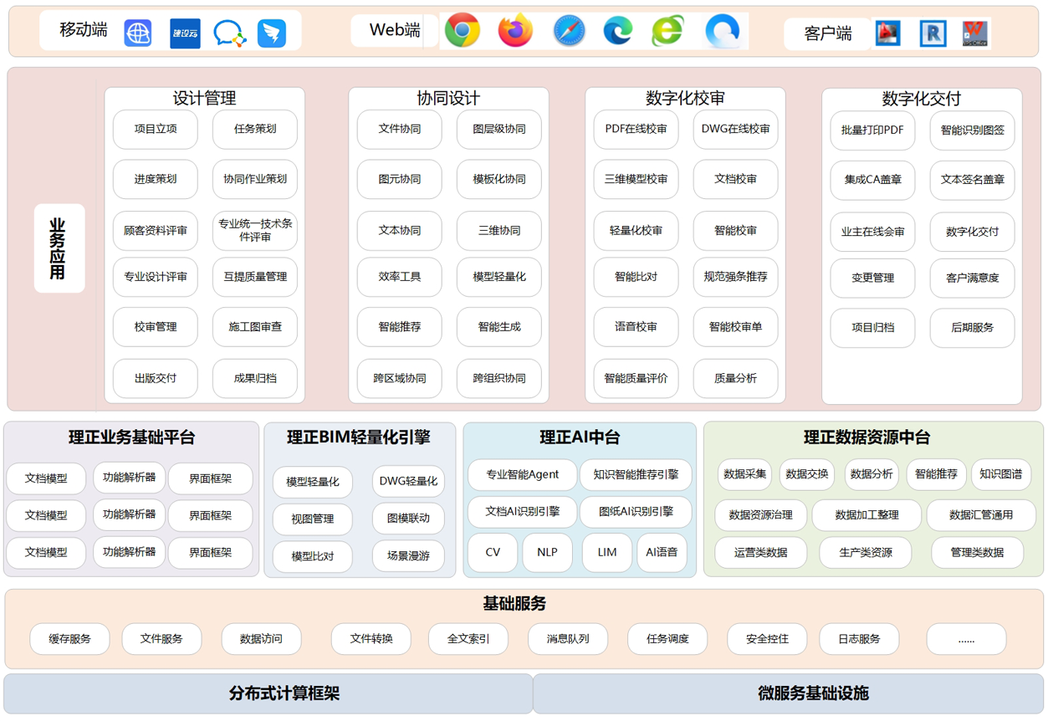
Task: Click the DingTalk mobile icon
Action: click(272, 33)
